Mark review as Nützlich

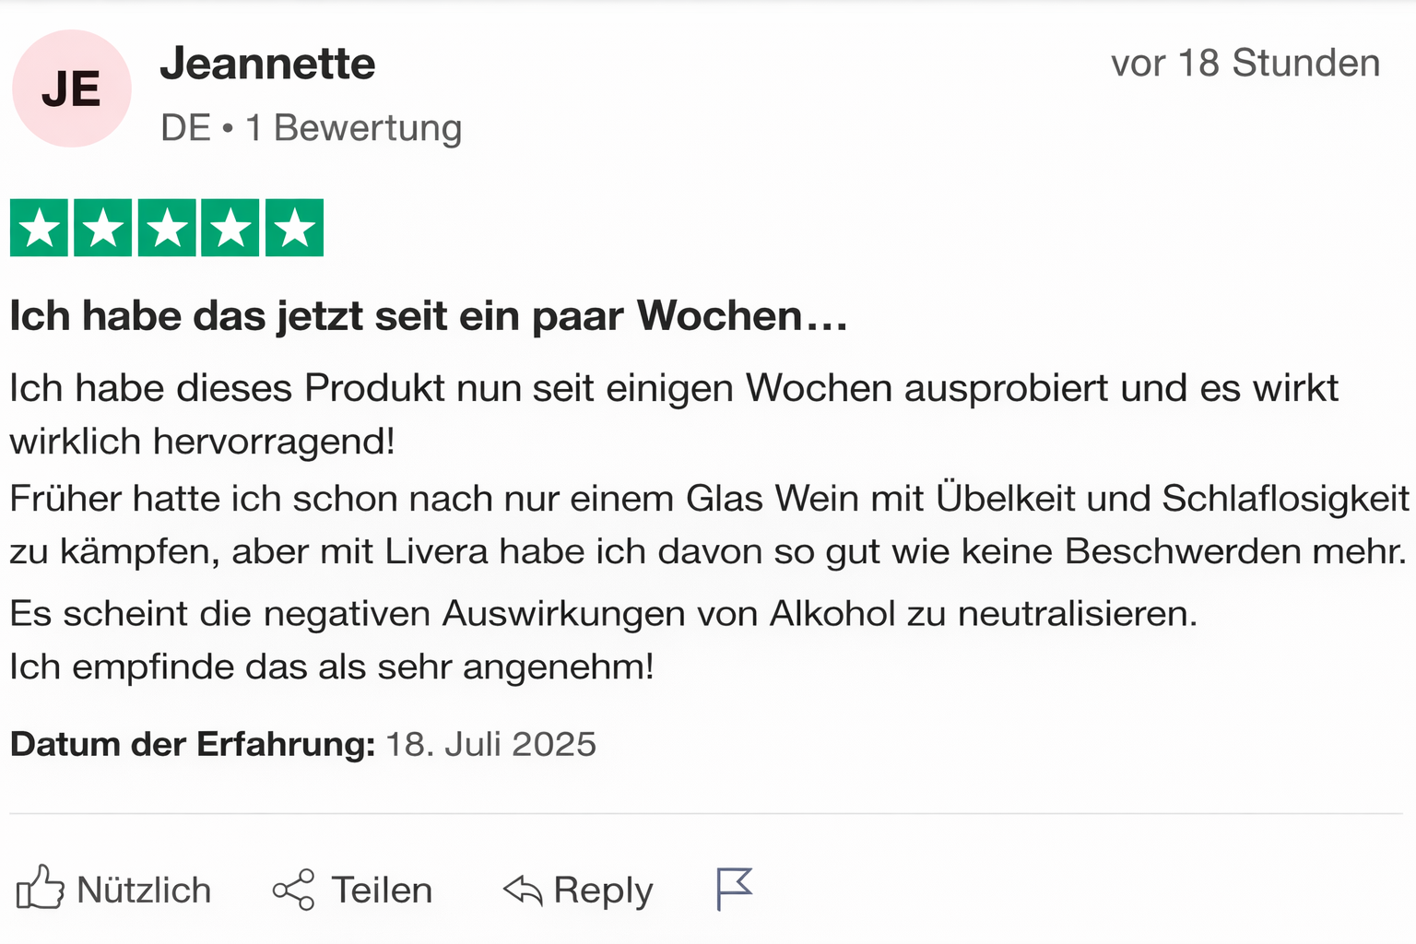(144, 891)
